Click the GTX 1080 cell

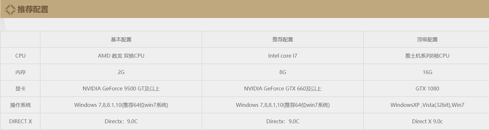[x=427, y=88]
